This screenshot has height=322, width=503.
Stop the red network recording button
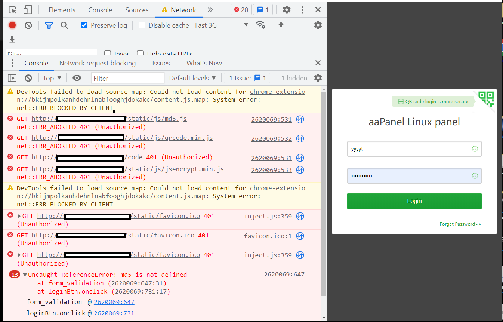click(x=12, y=25)
